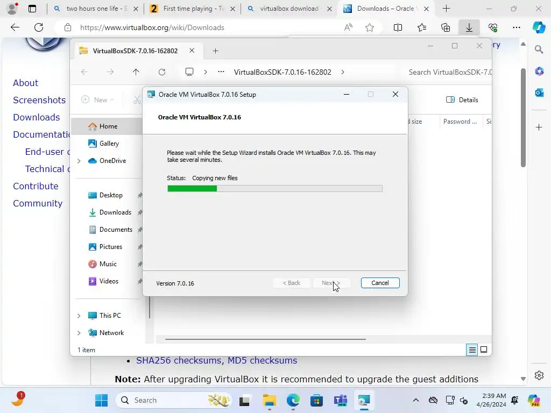
Task: Open Edge sidebar search icon
Action: [x=539, y=49]
